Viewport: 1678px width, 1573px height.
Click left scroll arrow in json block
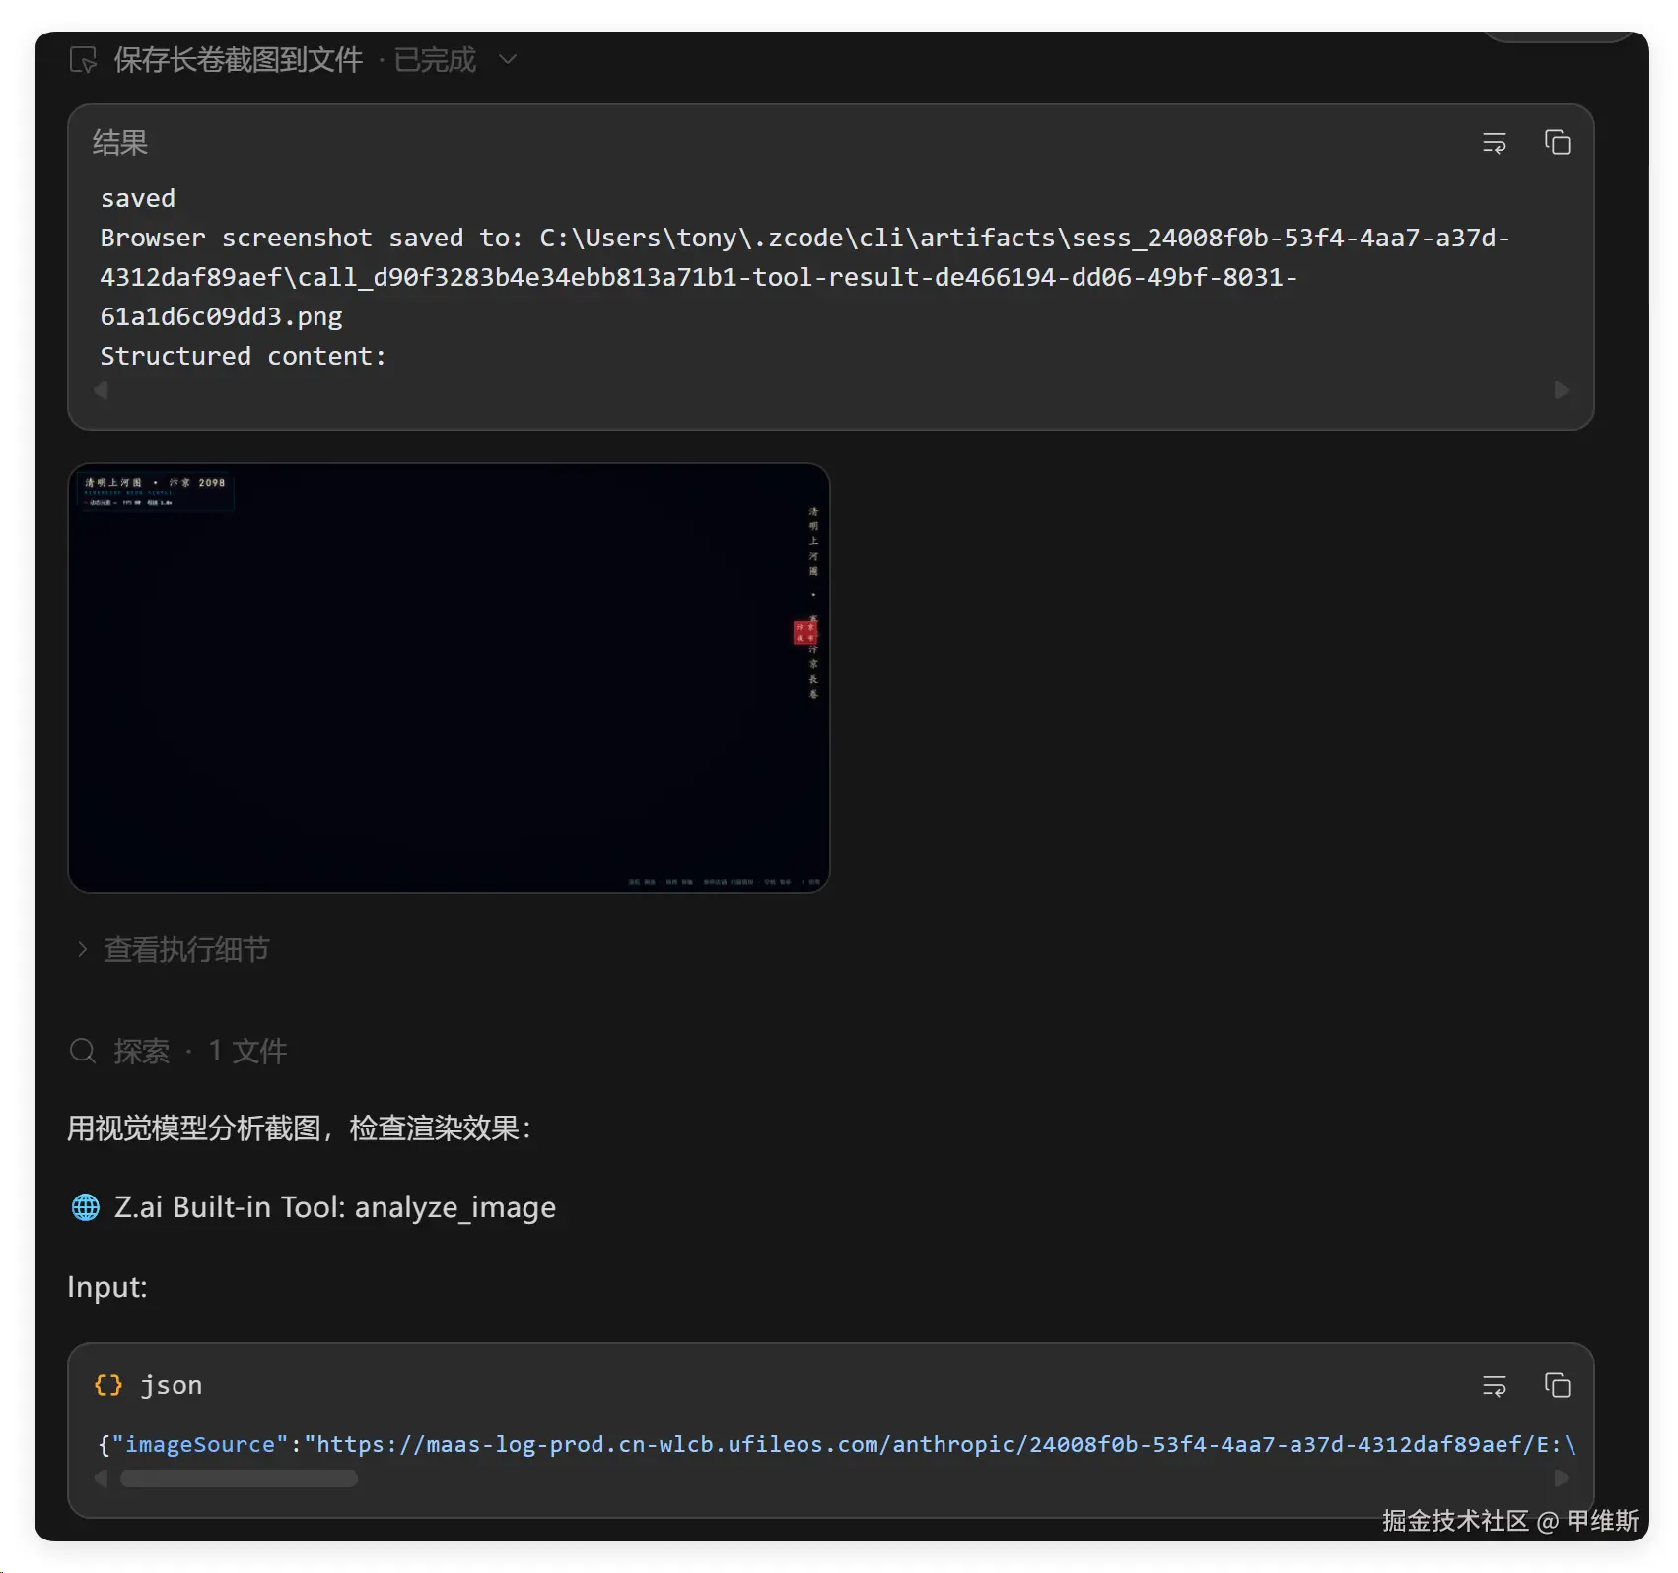coord(101,1478)
